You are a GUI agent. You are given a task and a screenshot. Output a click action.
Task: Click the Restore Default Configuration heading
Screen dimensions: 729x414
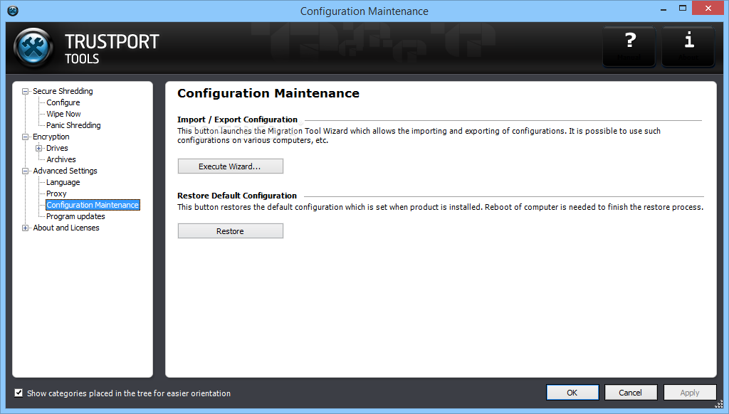[236, 196]
